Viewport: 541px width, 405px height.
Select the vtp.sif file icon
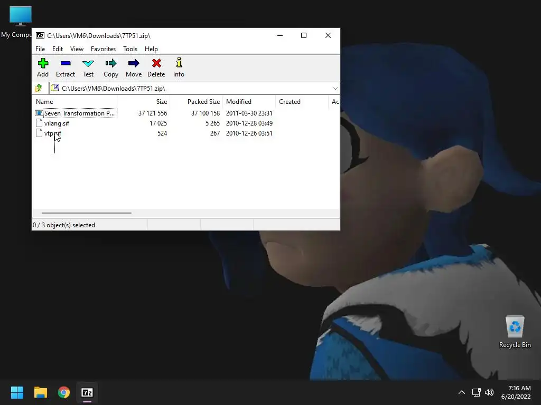pyautogui.click(x=39, y=133)
